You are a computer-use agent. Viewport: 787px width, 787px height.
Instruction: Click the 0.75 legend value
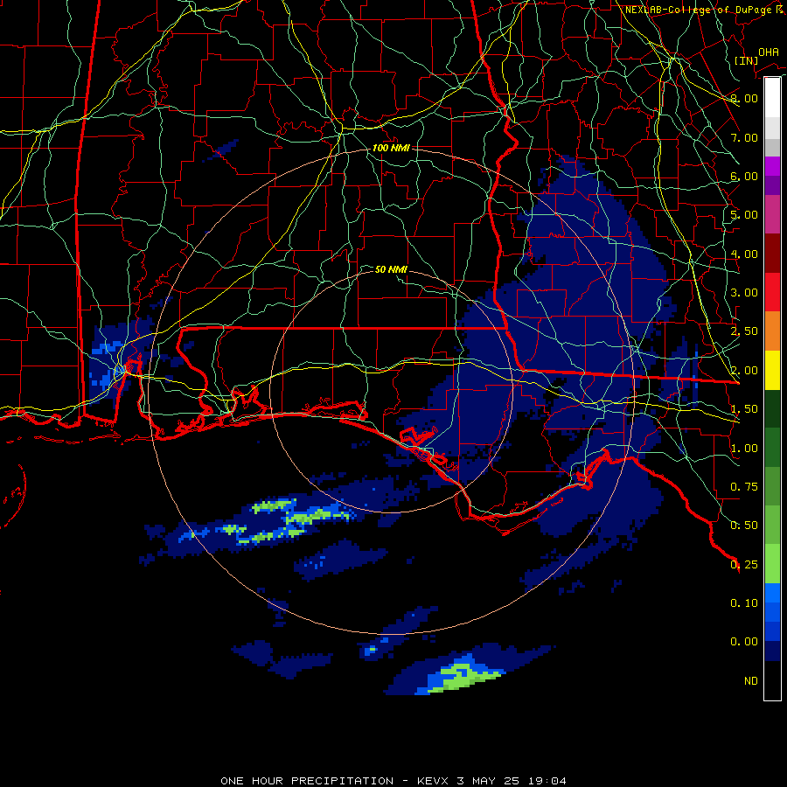[744, 487]
